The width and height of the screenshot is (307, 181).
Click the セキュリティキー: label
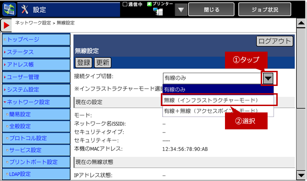(96, 140)
